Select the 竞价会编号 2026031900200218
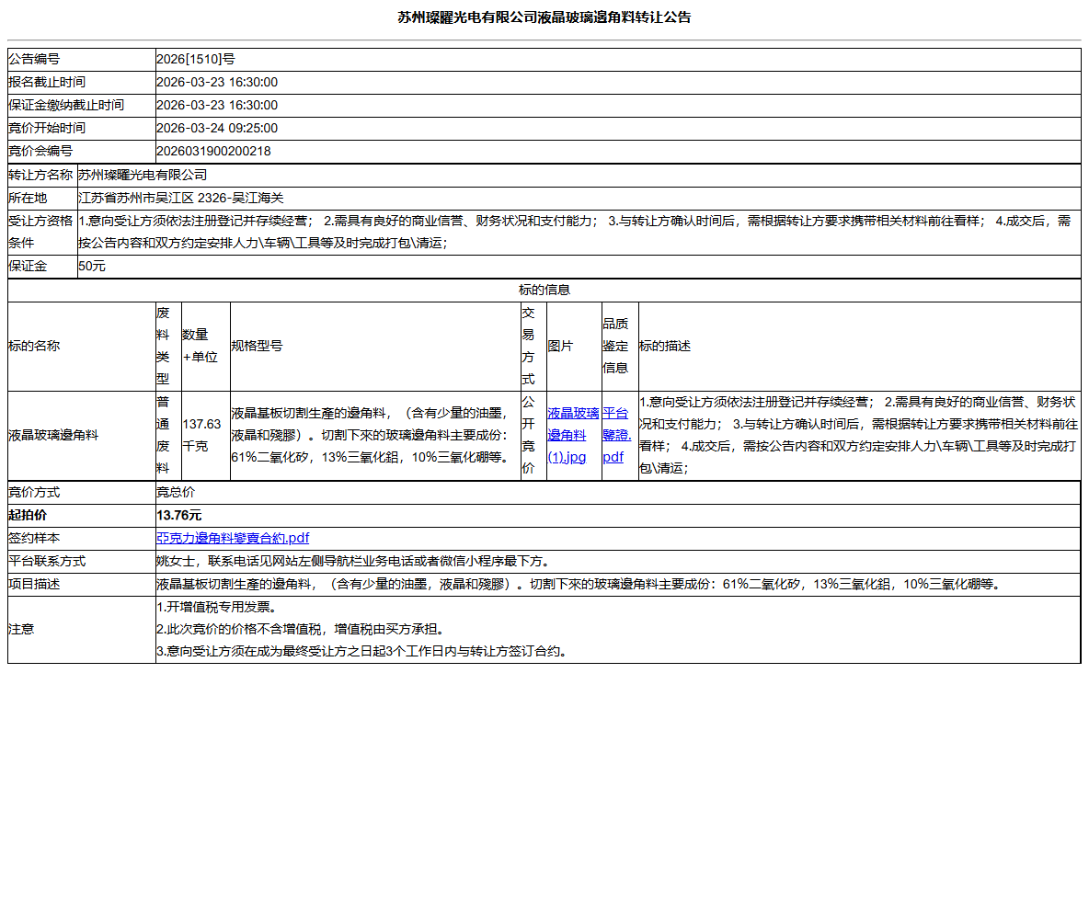 pyautogui.click(x=213, y=151)
